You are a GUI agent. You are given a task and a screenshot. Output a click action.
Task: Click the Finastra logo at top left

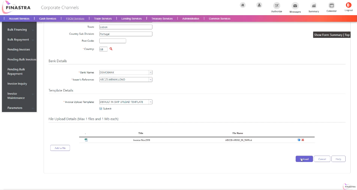point(16,7)
